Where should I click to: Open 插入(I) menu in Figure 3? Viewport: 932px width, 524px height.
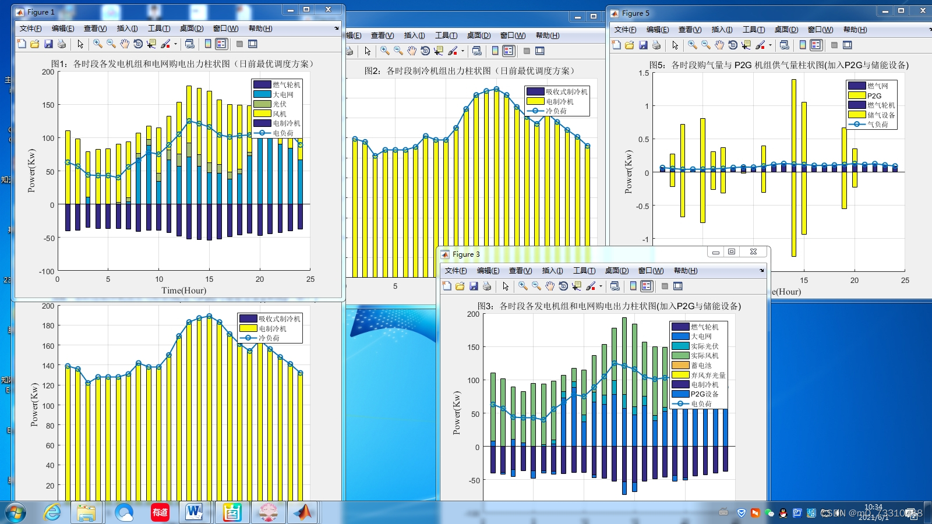[552, 271]
